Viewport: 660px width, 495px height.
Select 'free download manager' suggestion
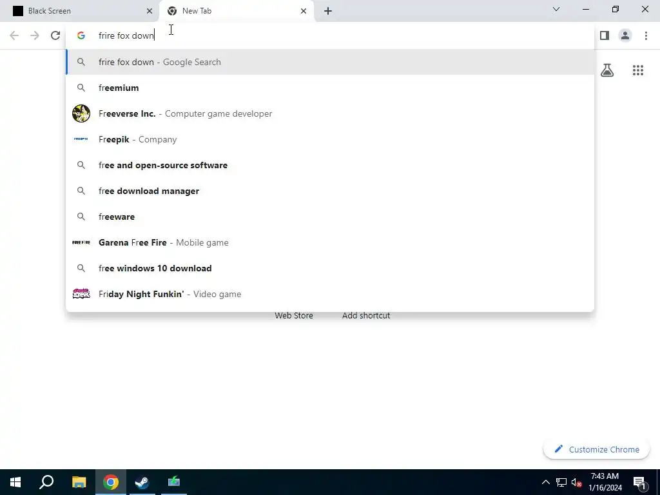pos(331,191)
